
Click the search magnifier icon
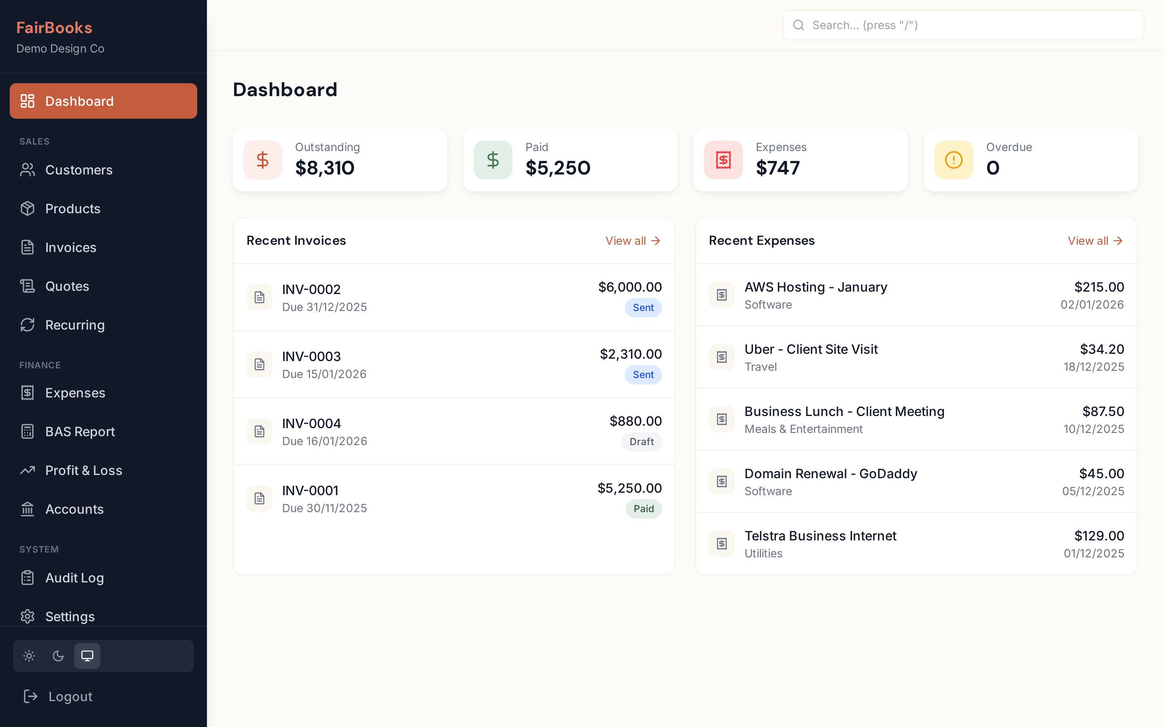click(x=799, y=25)
